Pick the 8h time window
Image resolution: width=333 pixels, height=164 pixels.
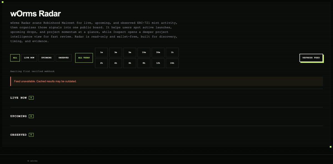(144, 63)
